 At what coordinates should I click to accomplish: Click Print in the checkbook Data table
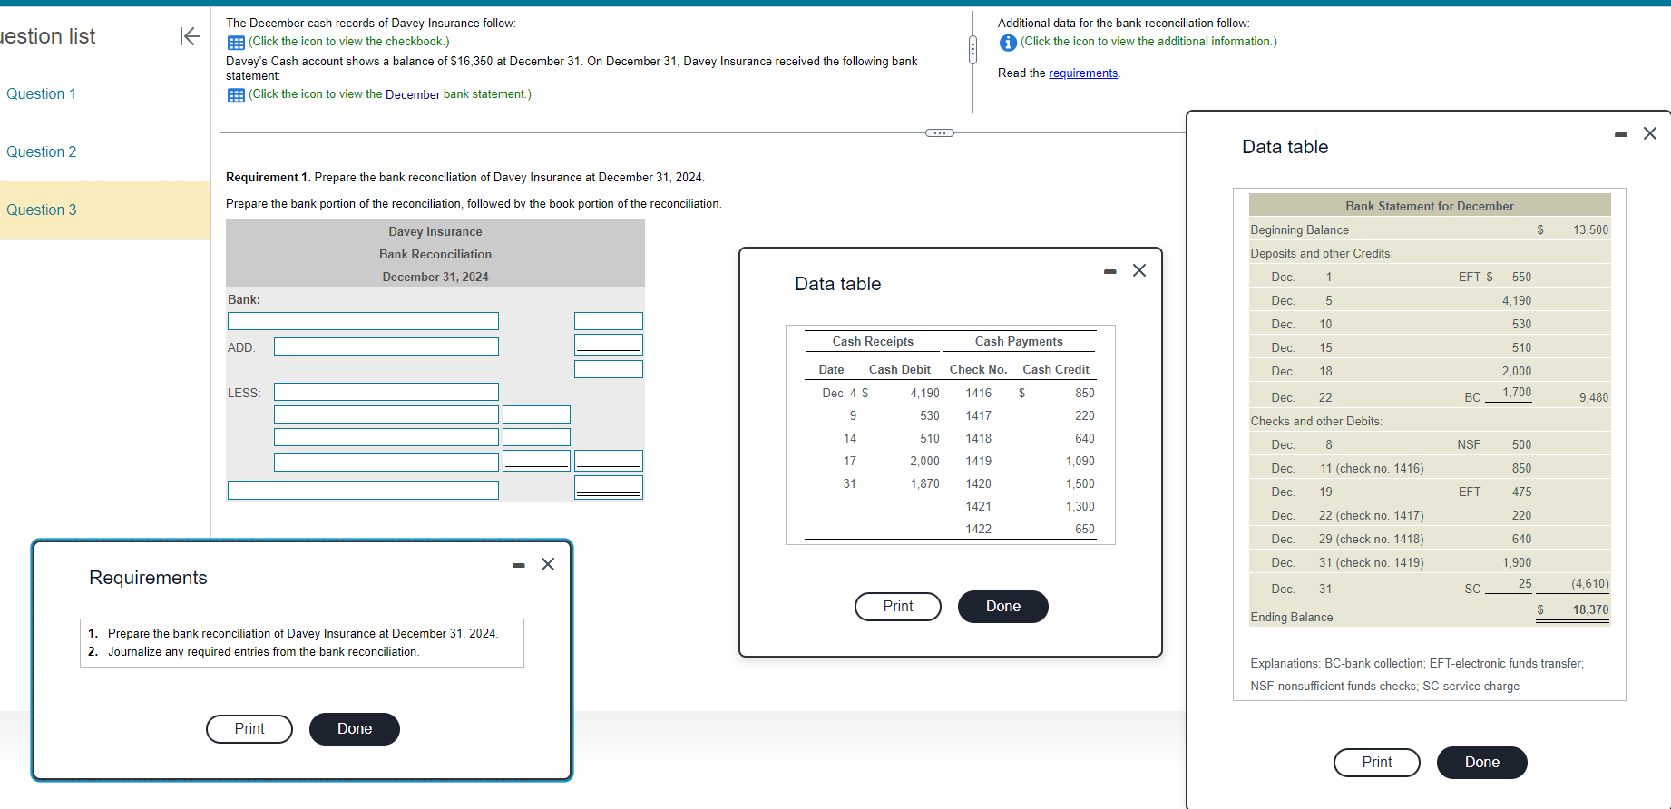(898, 607)
